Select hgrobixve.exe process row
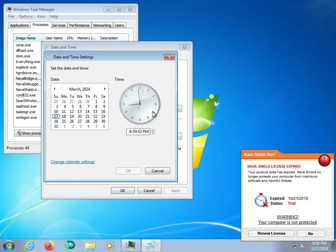Viewport: 336px width, 252px height. [x=28, y=73]
